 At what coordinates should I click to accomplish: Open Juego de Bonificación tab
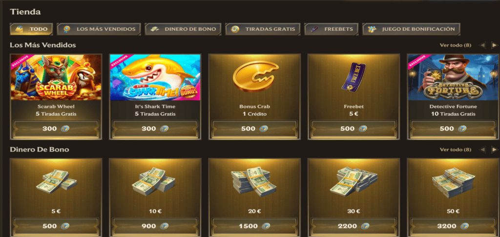[x=411, y=29]
